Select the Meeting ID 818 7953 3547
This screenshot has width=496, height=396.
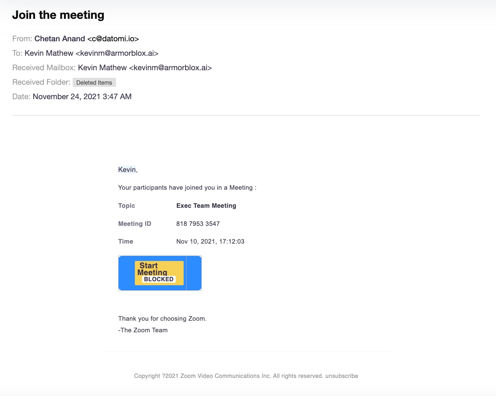[x=198, y=223]
